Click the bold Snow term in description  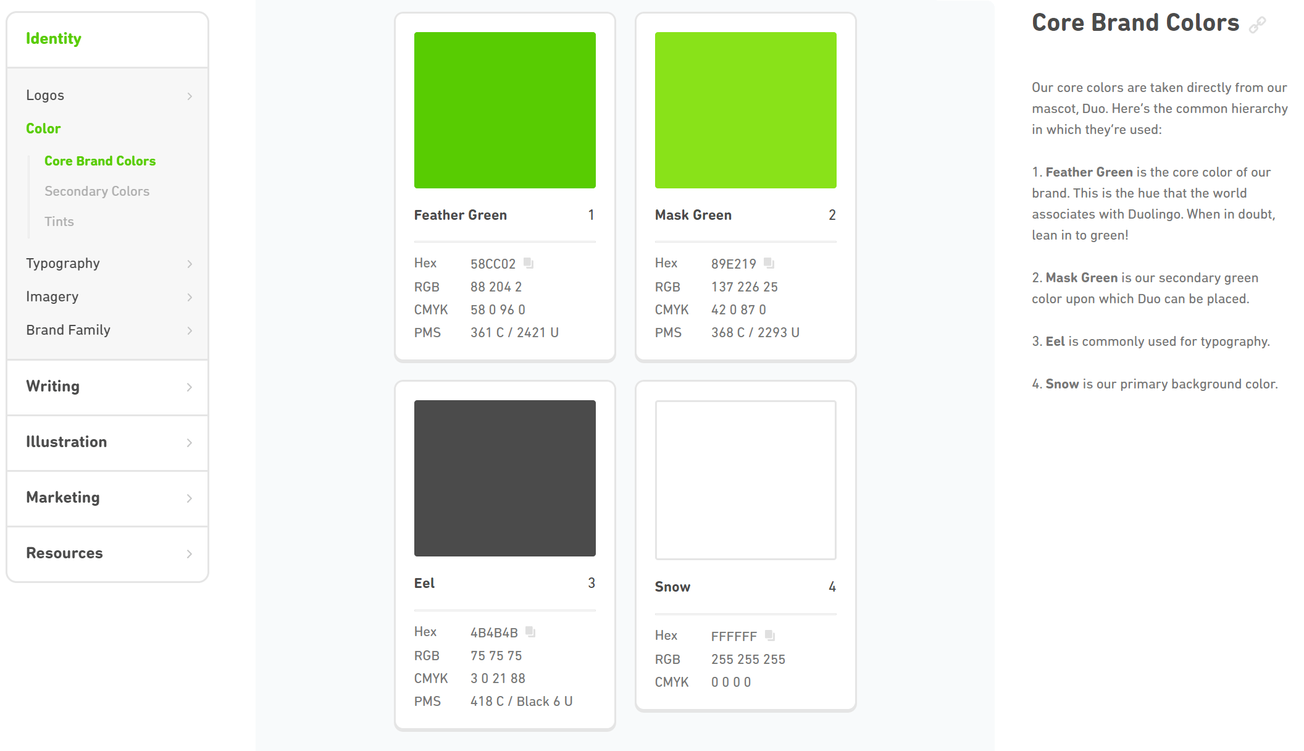point(1062,384)
